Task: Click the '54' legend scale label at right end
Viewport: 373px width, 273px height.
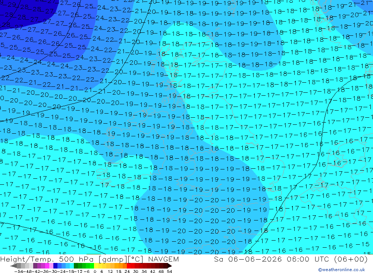Action: pyautogui.click(x=169, y=272)
